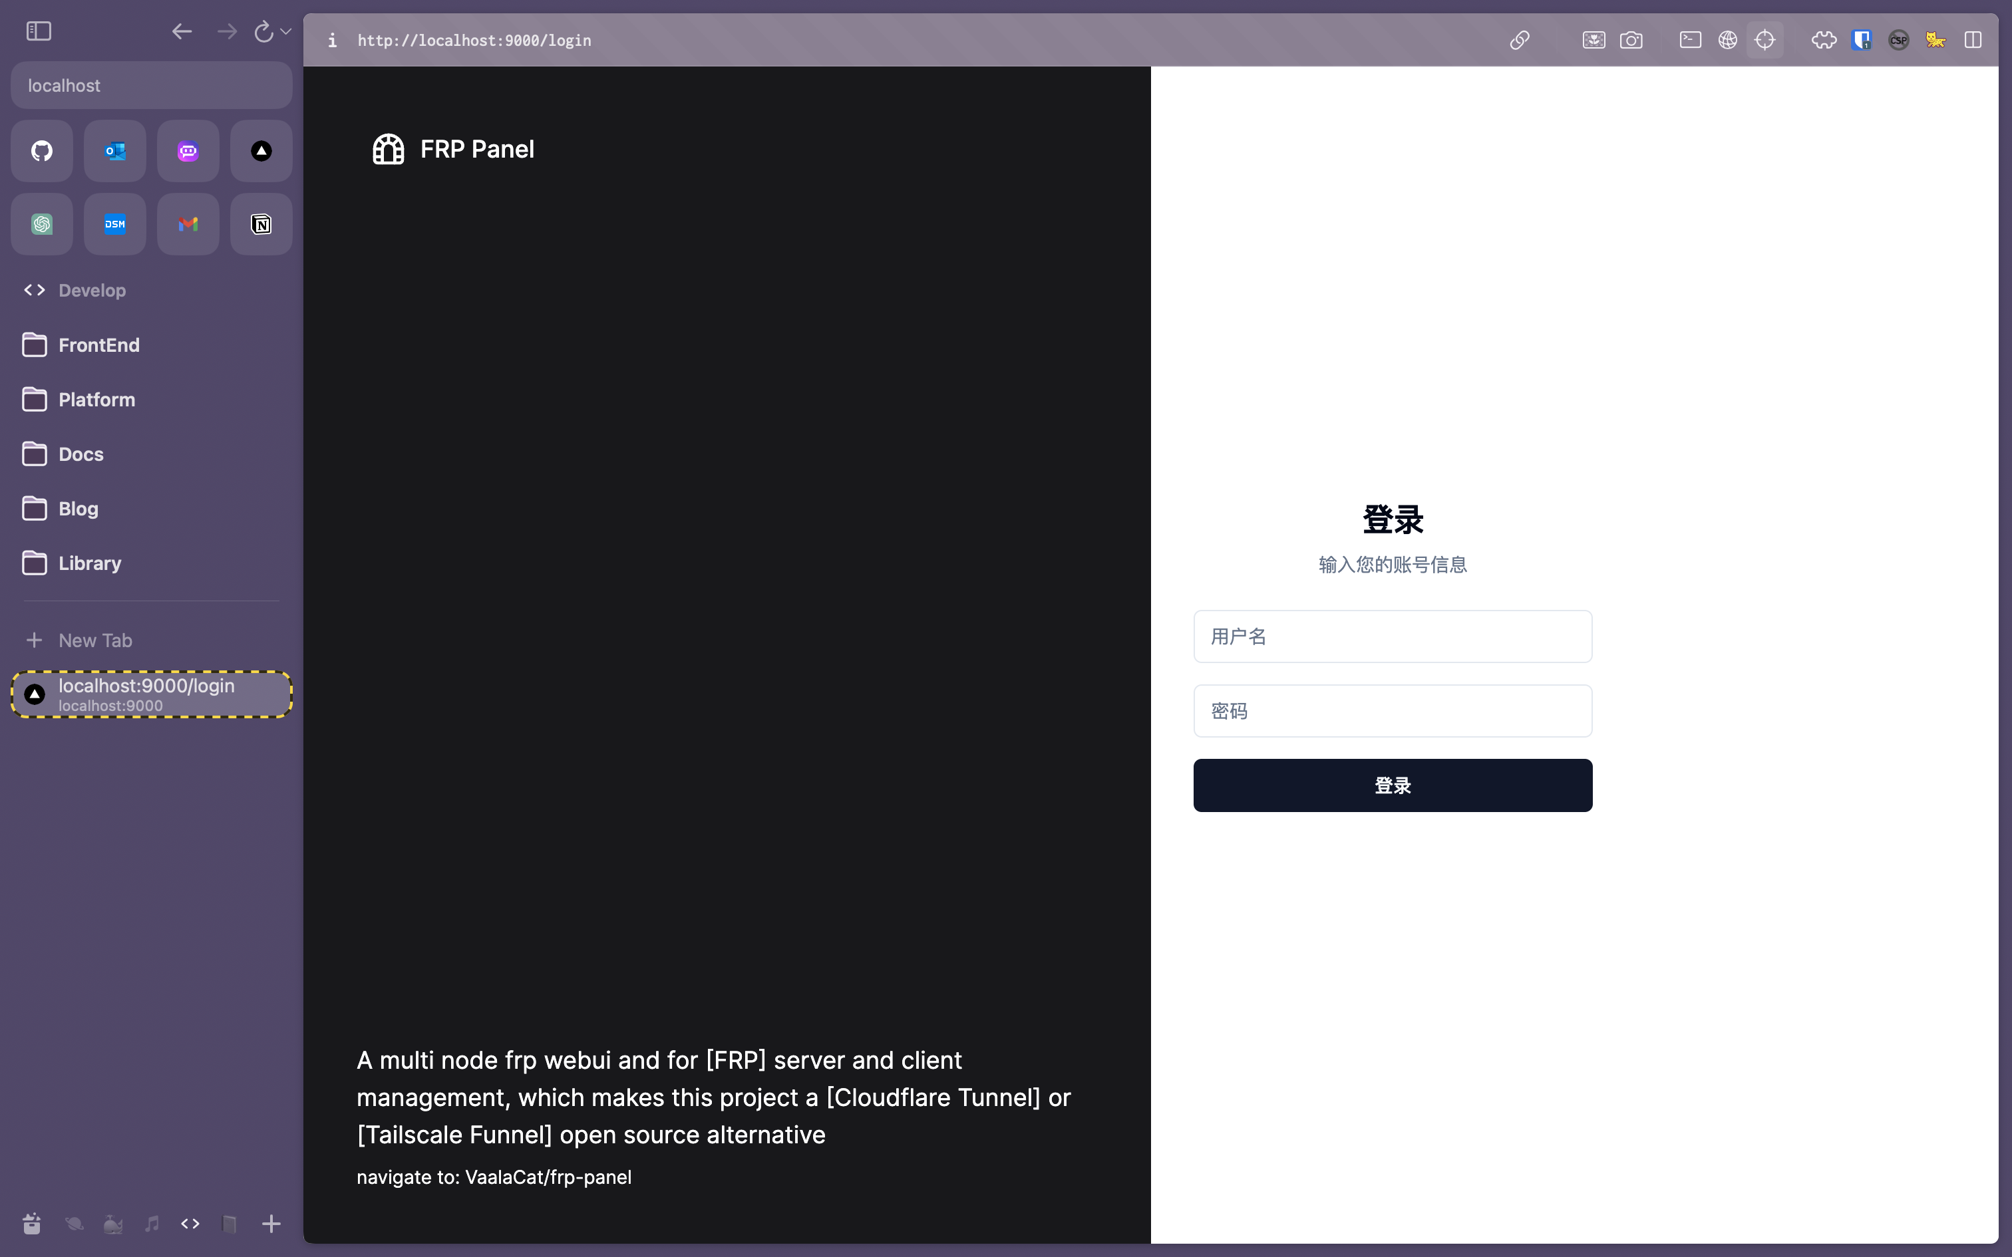This screenshot has width=2012, height=1257.
Task: Open the Notion pinned tab
Action: point(261,223)
